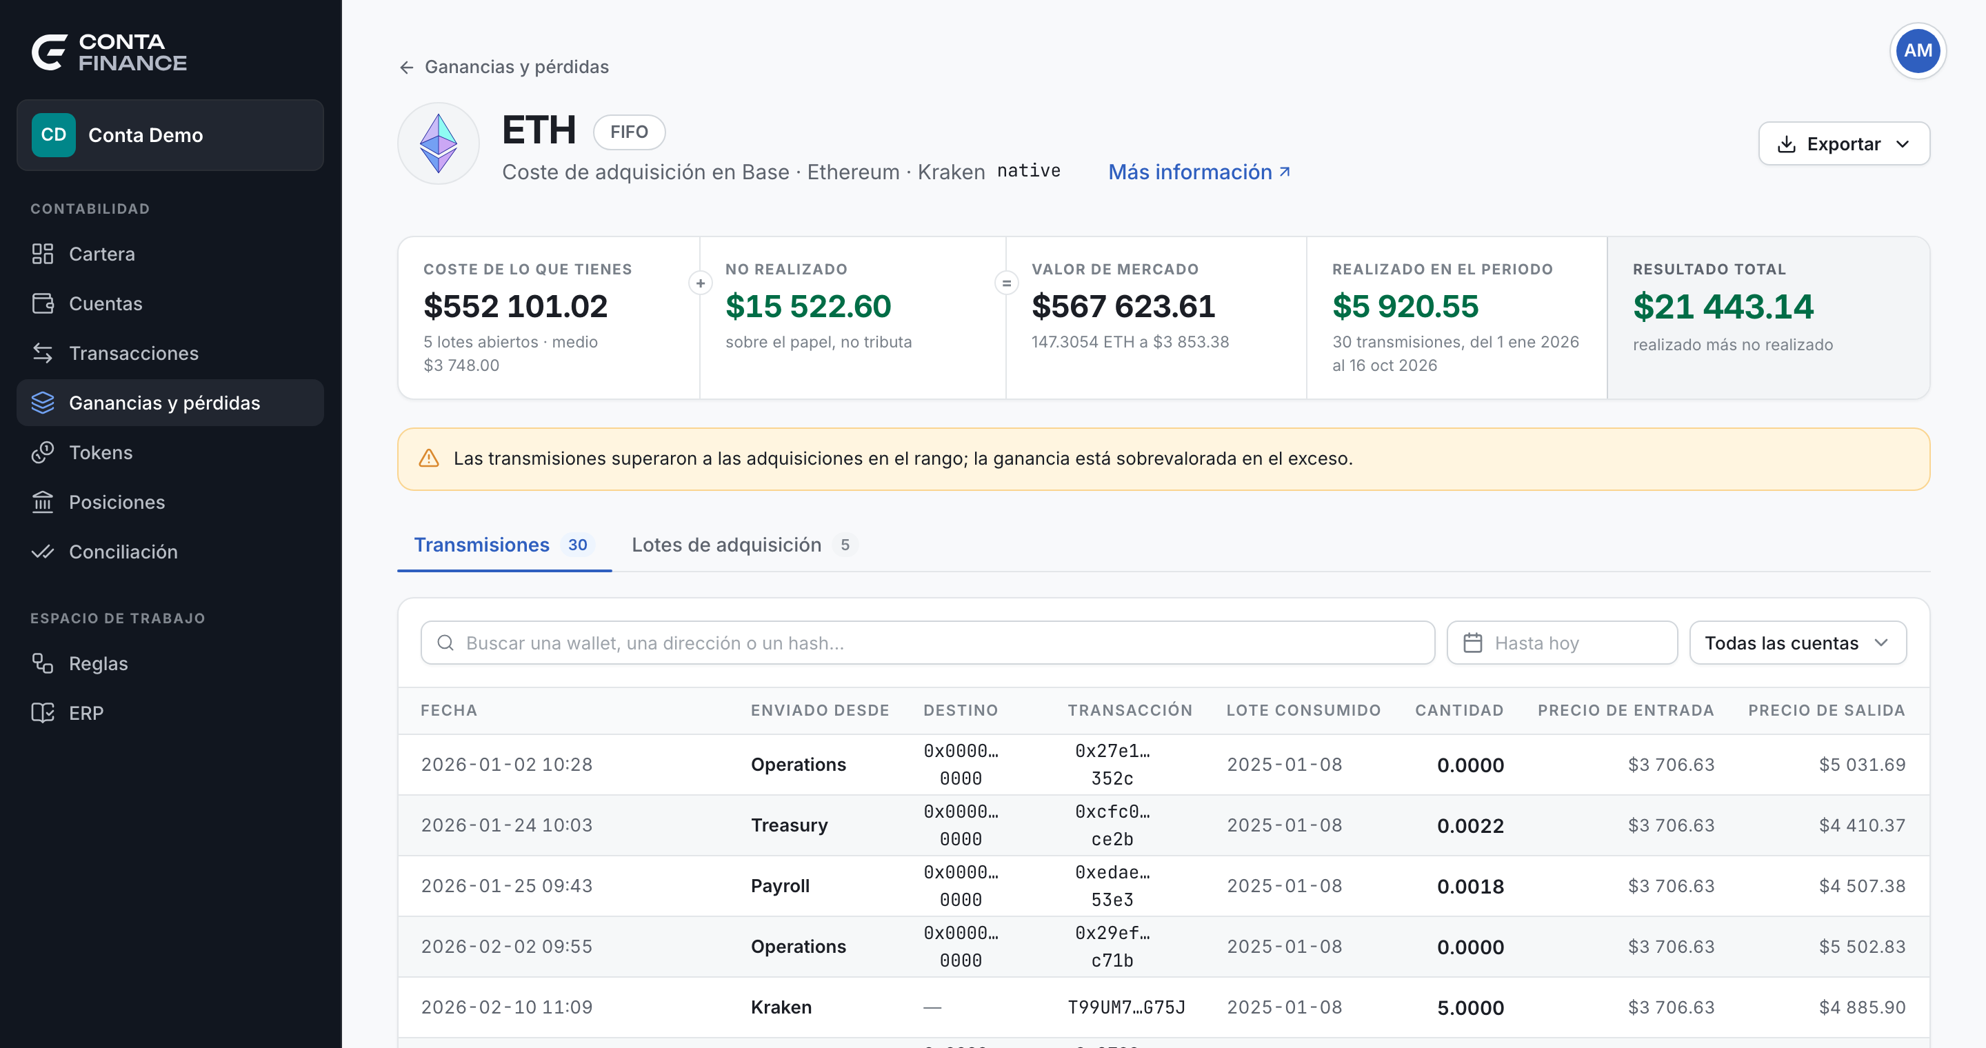
Task: Open Transacciones in the sidebar
Action: [x=170, y=353]
